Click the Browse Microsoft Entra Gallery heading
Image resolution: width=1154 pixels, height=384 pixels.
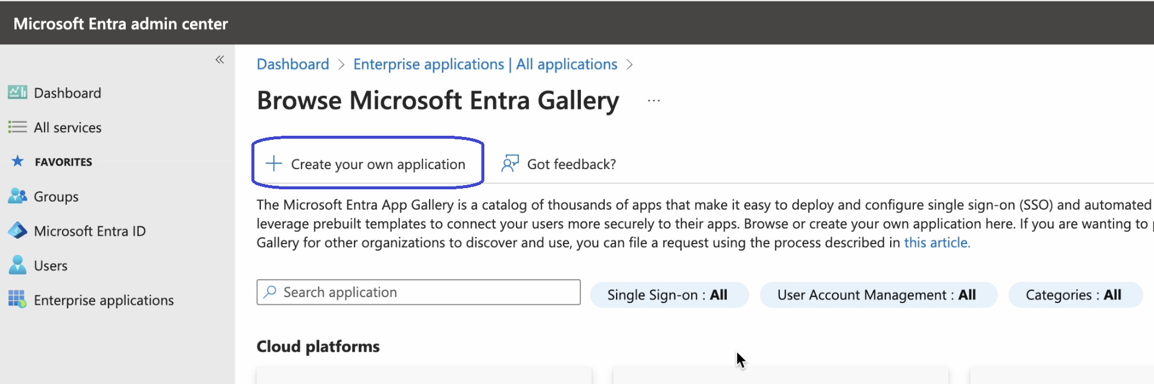coord(438,100)
